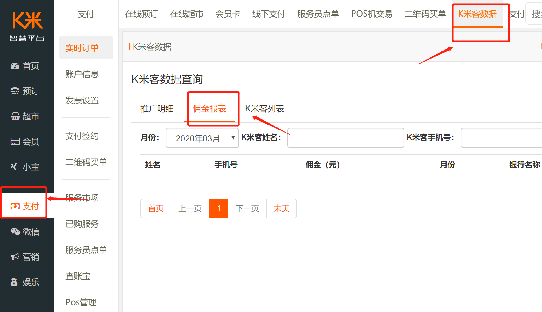Select the K米客数据 top tab
542x312 pixels.
coord(477,14)
